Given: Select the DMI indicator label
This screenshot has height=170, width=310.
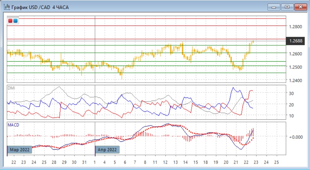Looking at the screenshot, I should point(11,88).
